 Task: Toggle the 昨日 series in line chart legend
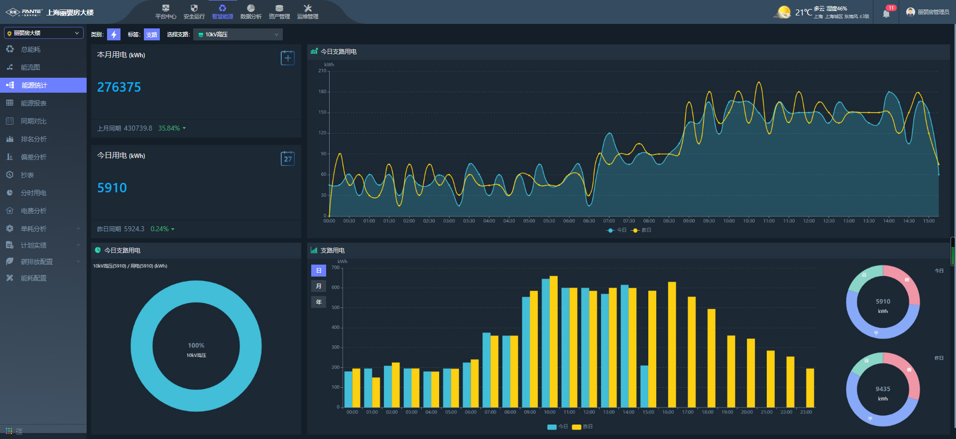pyautogui.click(x=641, y=230)
